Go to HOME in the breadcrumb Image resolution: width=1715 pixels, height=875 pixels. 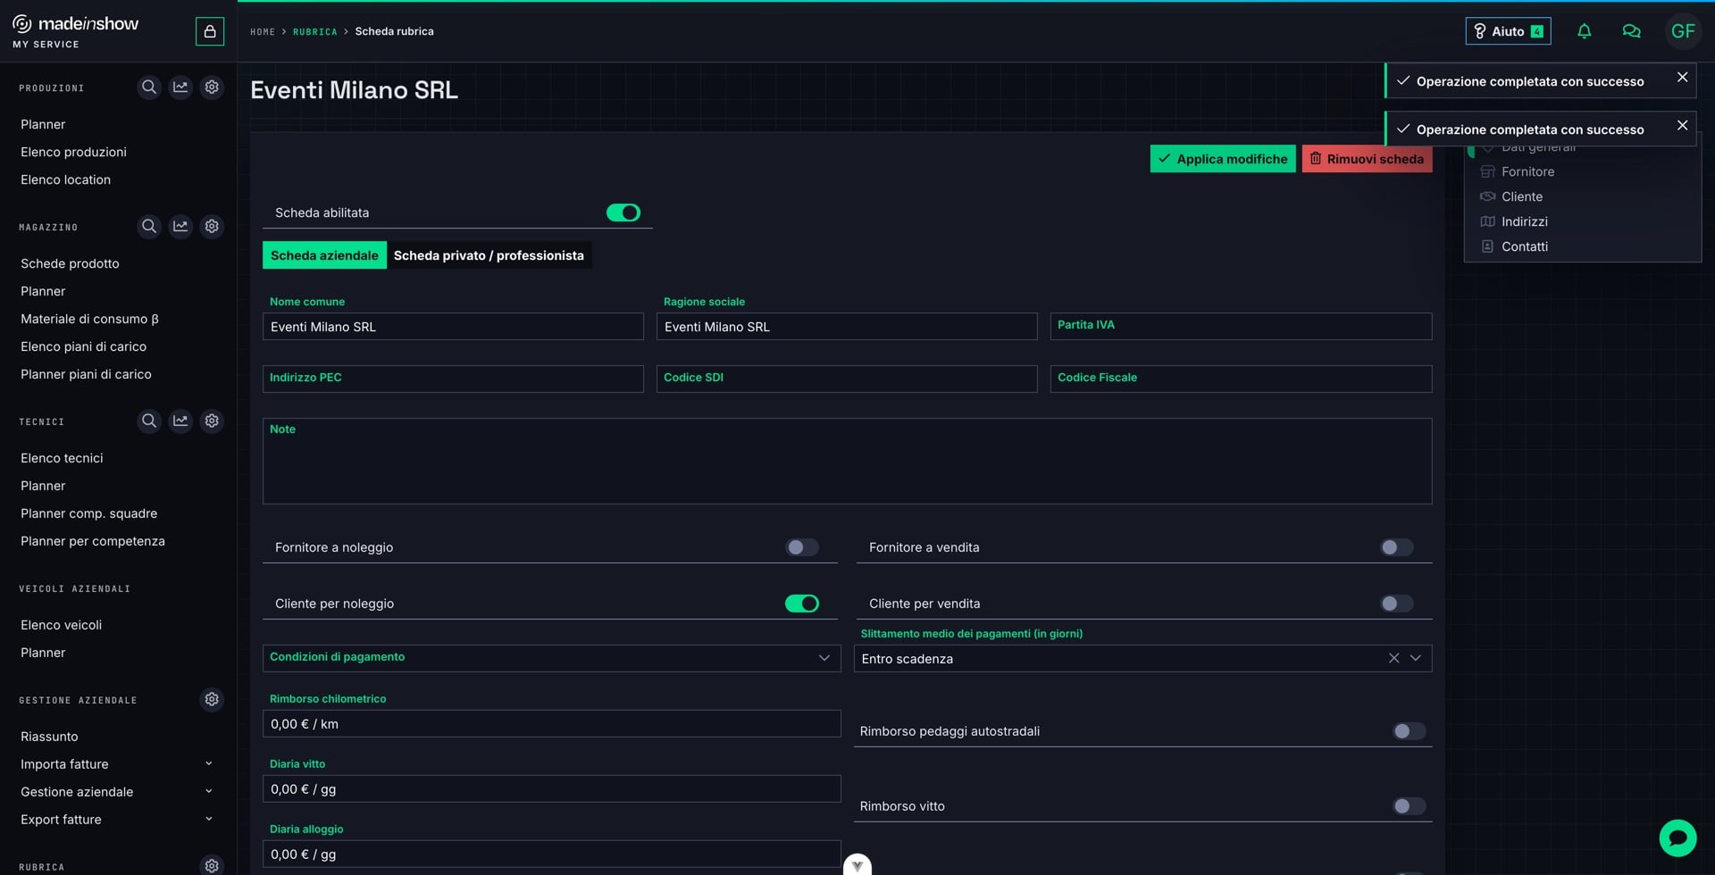click(263, 31)
